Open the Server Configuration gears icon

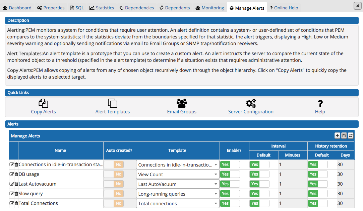click(x=251, y=103)
